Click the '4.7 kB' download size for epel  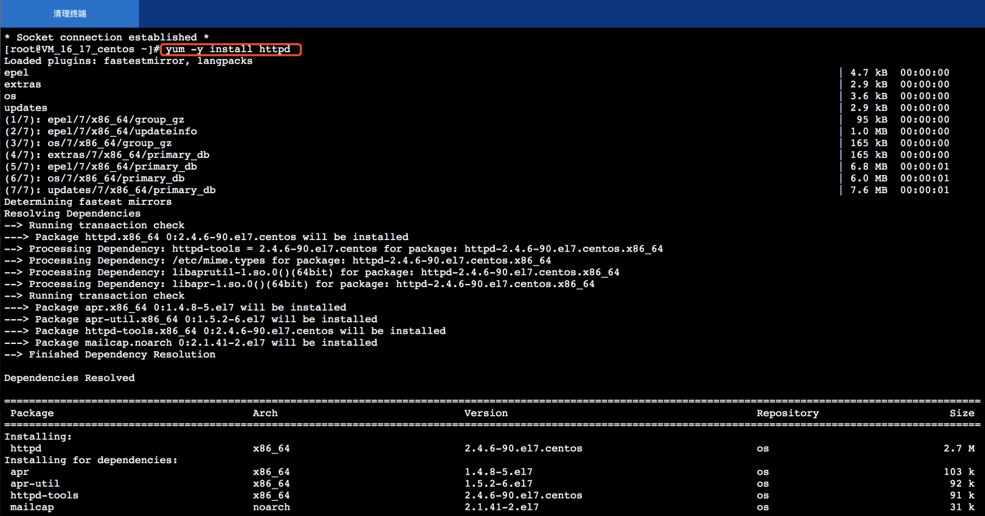pyautogui.click(x=869, y=72)
